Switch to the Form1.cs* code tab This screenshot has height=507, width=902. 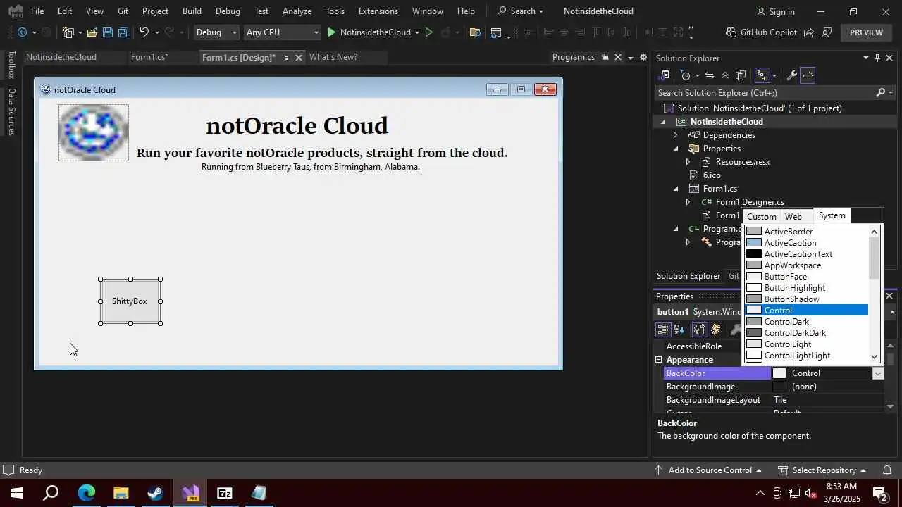[149, 57]
